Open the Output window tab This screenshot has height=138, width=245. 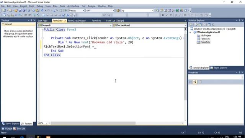(x=7, y=129)
